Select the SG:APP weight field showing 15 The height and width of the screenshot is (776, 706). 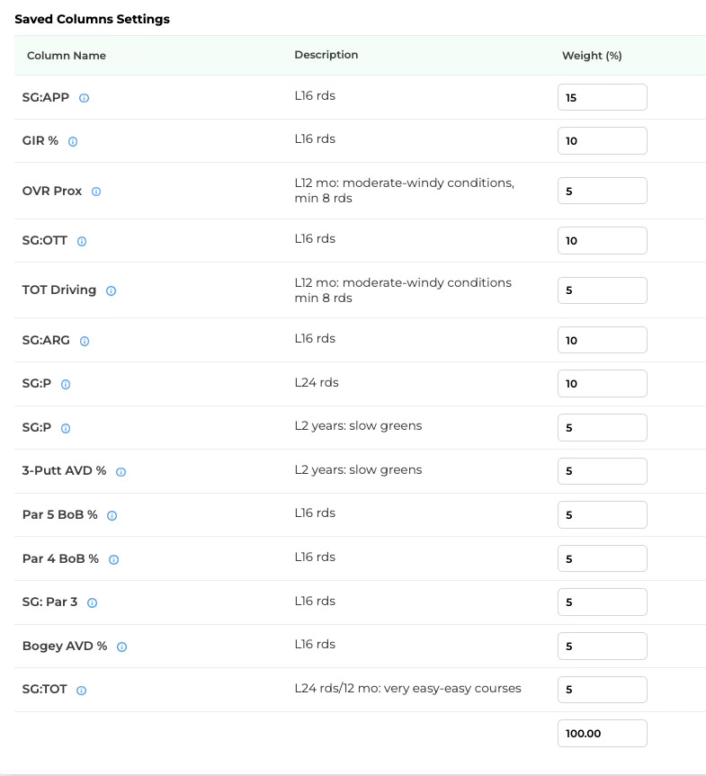click(x=602, y=97)
